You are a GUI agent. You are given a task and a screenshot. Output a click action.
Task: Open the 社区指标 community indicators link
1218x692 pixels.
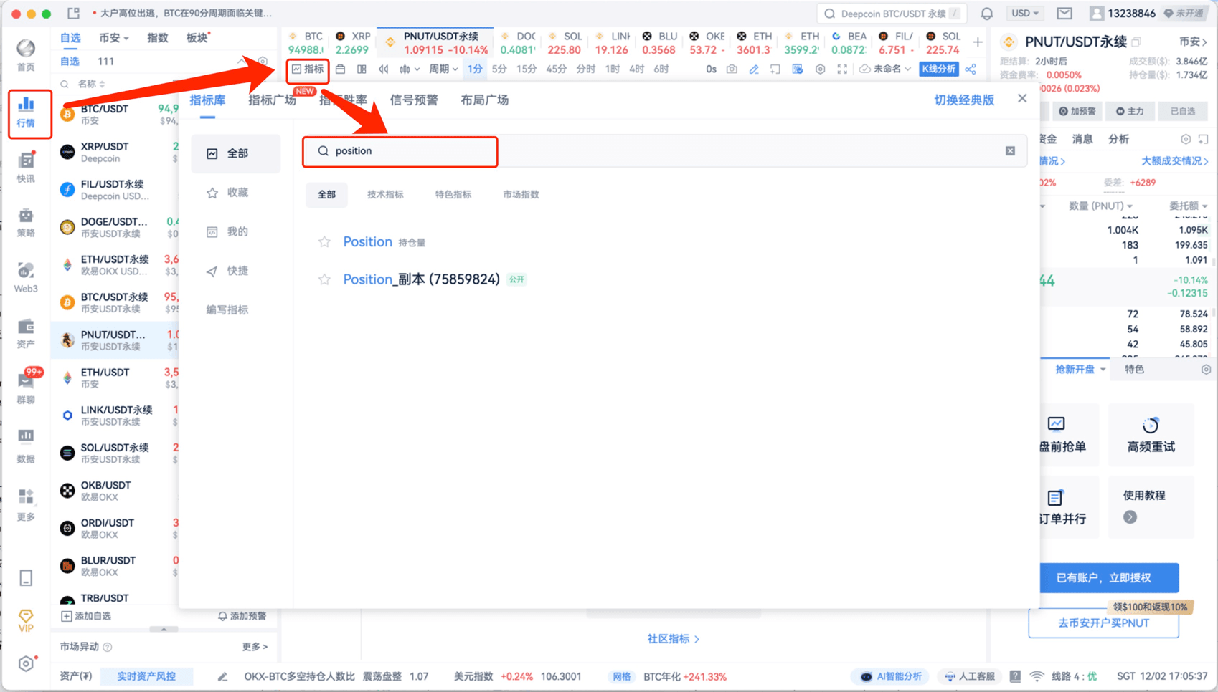tap(673, 639)
